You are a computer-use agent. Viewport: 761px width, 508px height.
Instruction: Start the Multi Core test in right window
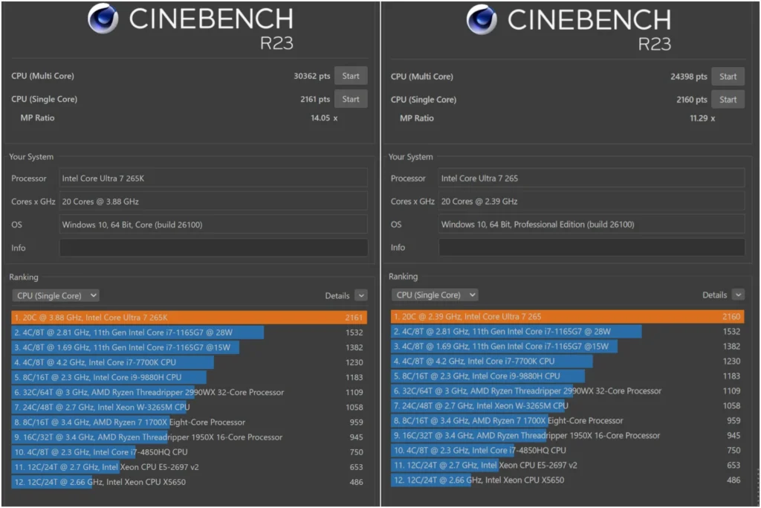[728, 77]
